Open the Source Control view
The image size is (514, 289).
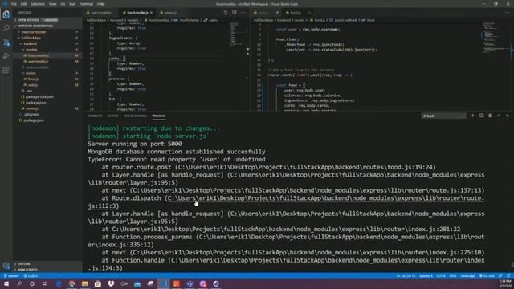click(6, 43)
